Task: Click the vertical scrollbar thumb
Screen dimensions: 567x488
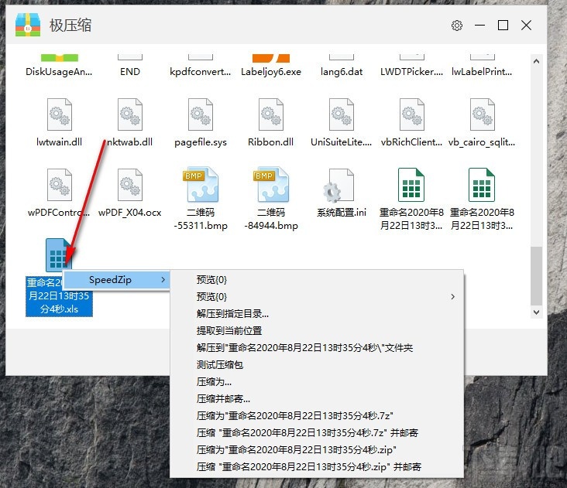Action: coord(536,276)
